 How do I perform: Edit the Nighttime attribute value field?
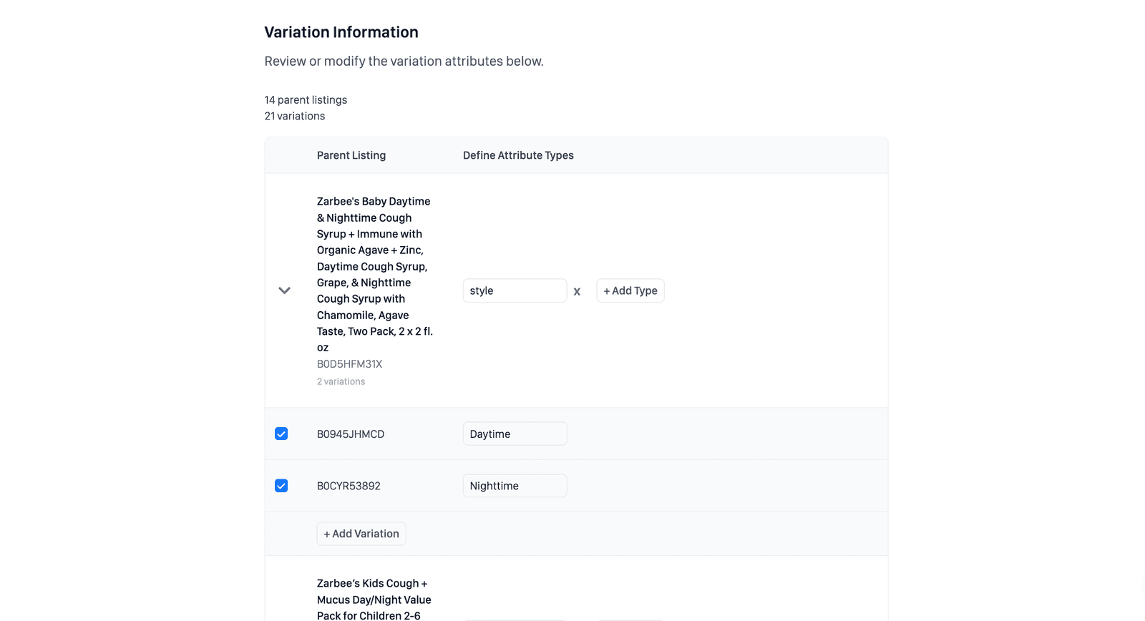tap(515, 486)
